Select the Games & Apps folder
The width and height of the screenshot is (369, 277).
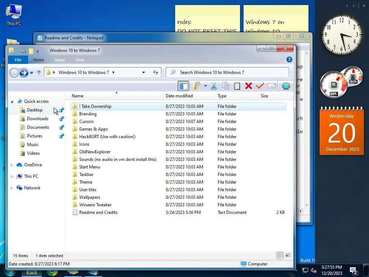tap(93, 129)
